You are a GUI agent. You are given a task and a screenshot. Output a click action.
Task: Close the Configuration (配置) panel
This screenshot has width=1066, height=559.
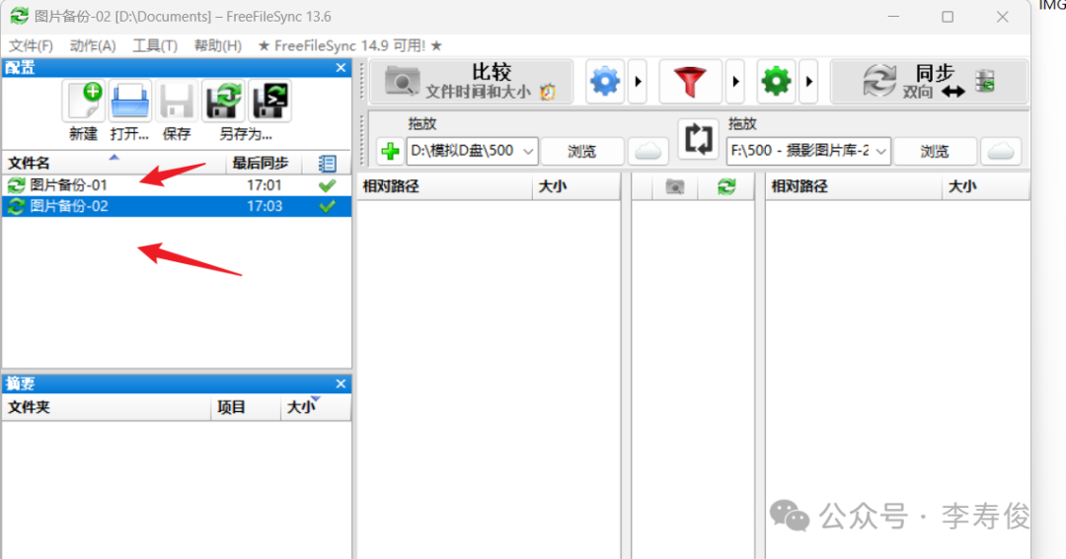click(342, 68)
